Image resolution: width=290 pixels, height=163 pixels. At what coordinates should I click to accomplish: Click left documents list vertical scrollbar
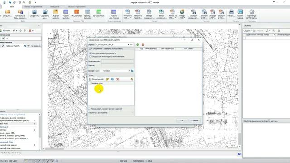pos(39,132)
